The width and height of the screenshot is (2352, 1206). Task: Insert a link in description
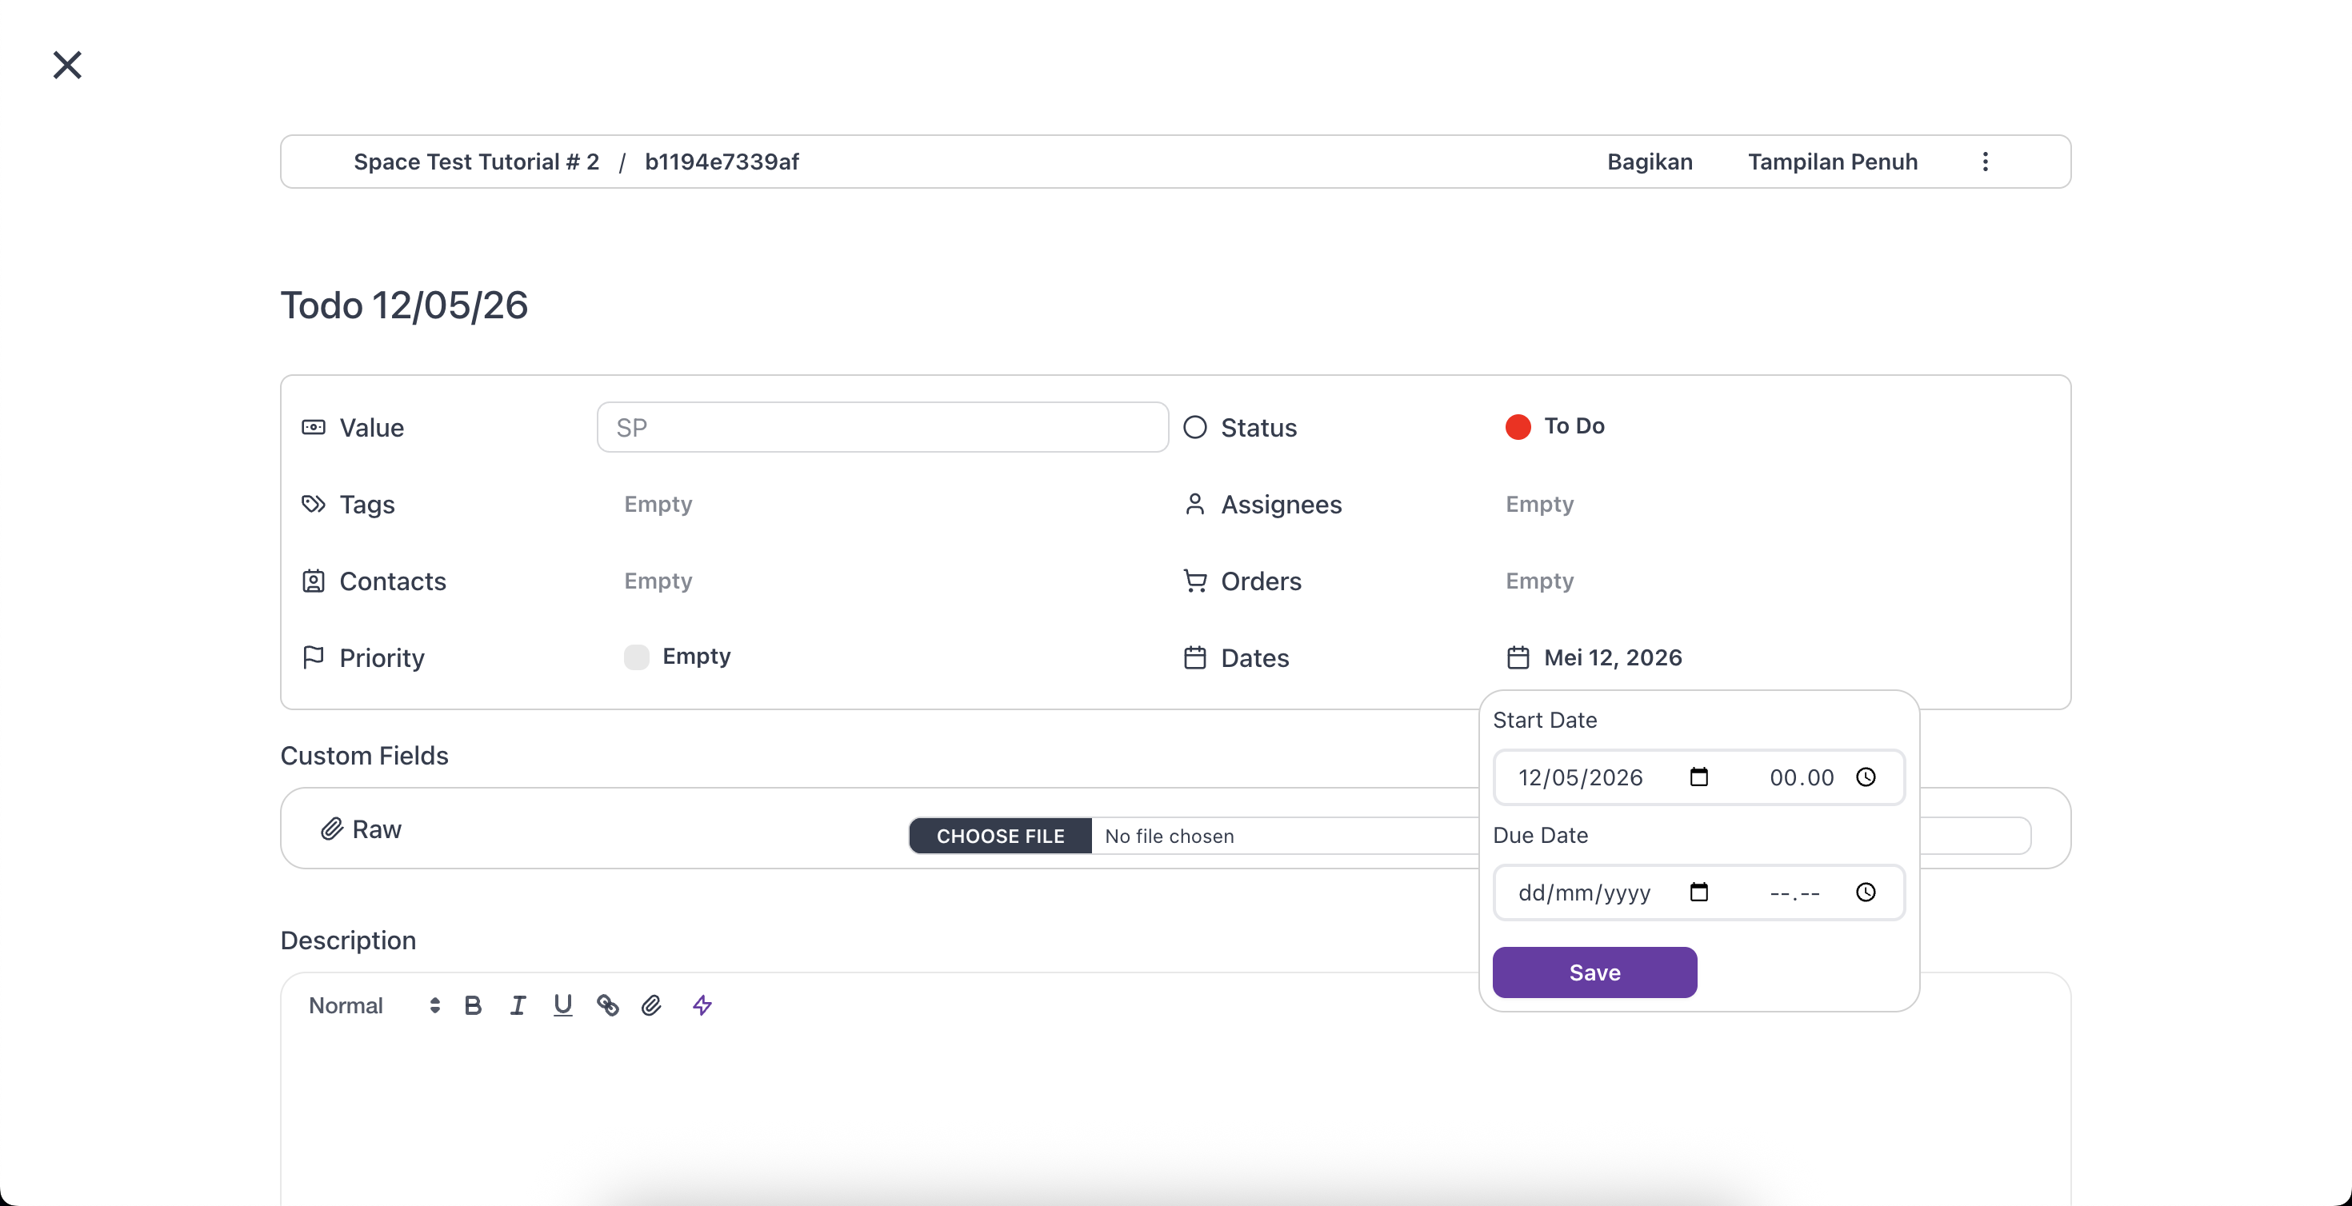[607, 1005]
